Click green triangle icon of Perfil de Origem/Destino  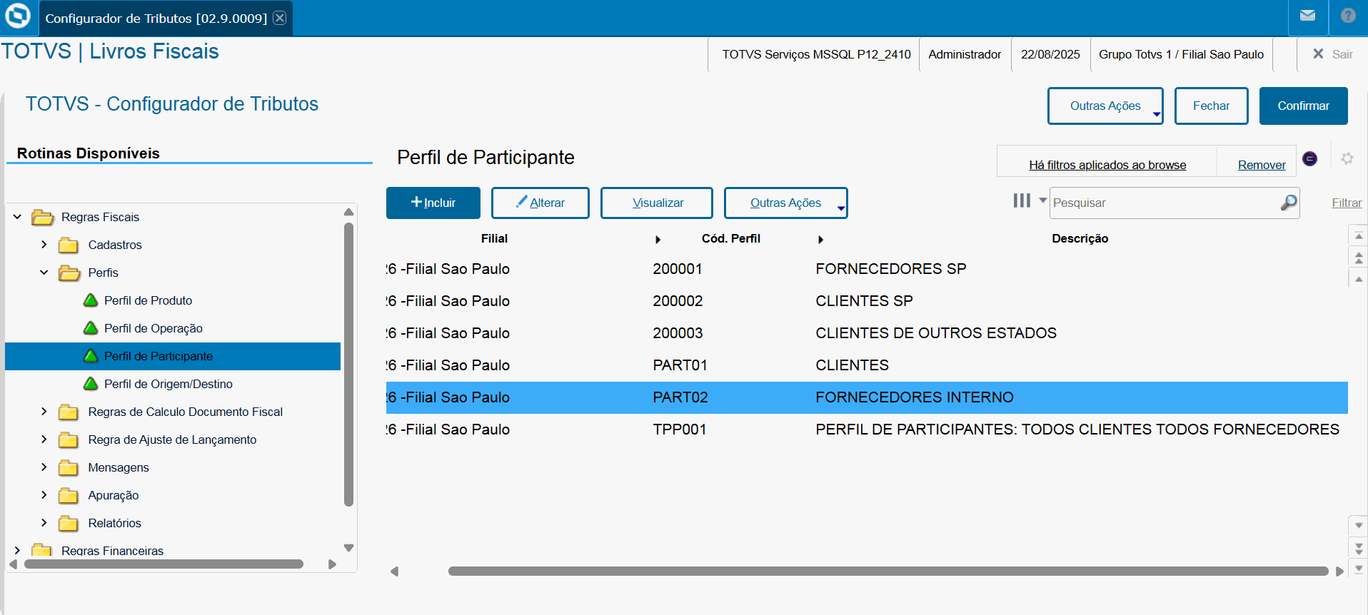(91, 384)
